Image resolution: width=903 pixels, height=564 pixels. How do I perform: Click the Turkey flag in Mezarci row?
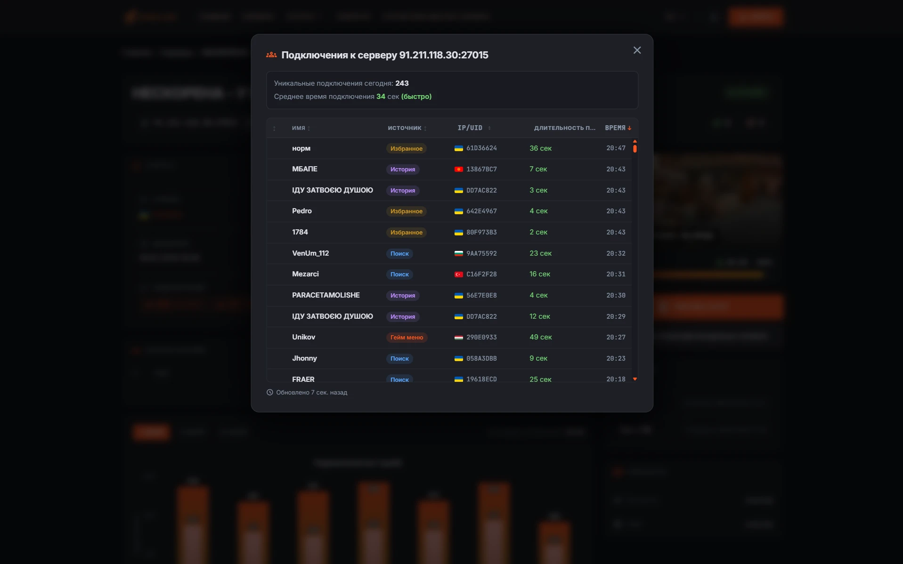[458, 274]
